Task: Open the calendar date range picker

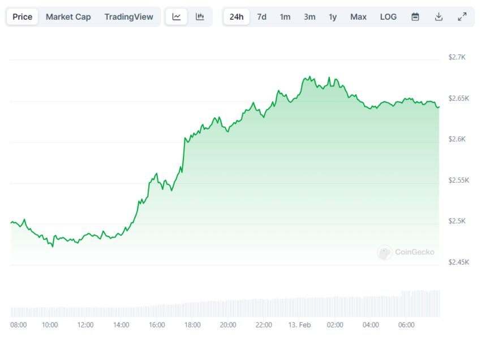Action: (415, 17)
